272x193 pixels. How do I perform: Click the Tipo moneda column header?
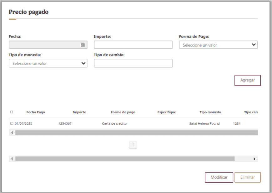click(210, 112)
